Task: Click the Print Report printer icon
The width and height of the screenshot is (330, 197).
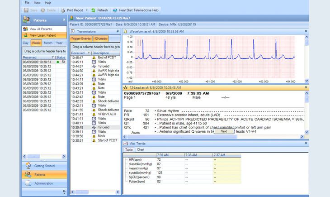Action: pos(62,10)
